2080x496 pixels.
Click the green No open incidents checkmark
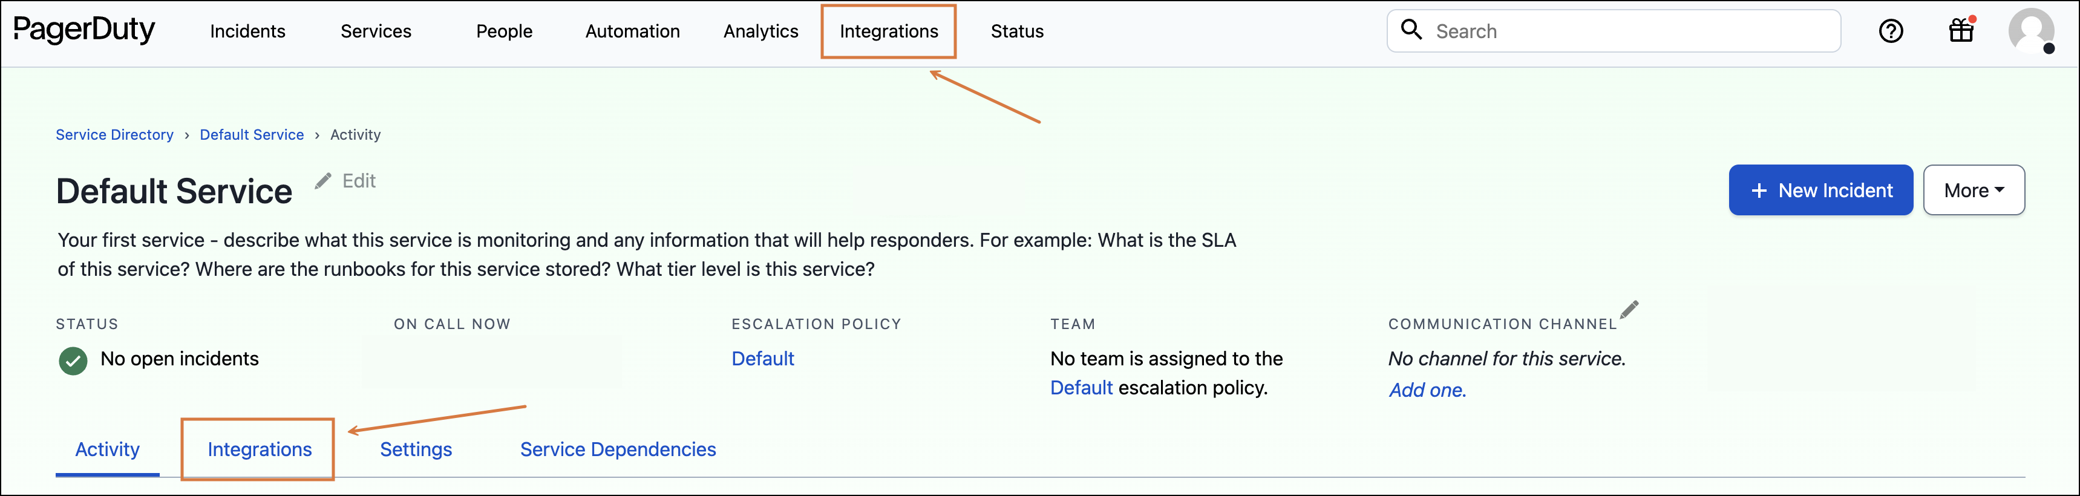coord(73,361)
